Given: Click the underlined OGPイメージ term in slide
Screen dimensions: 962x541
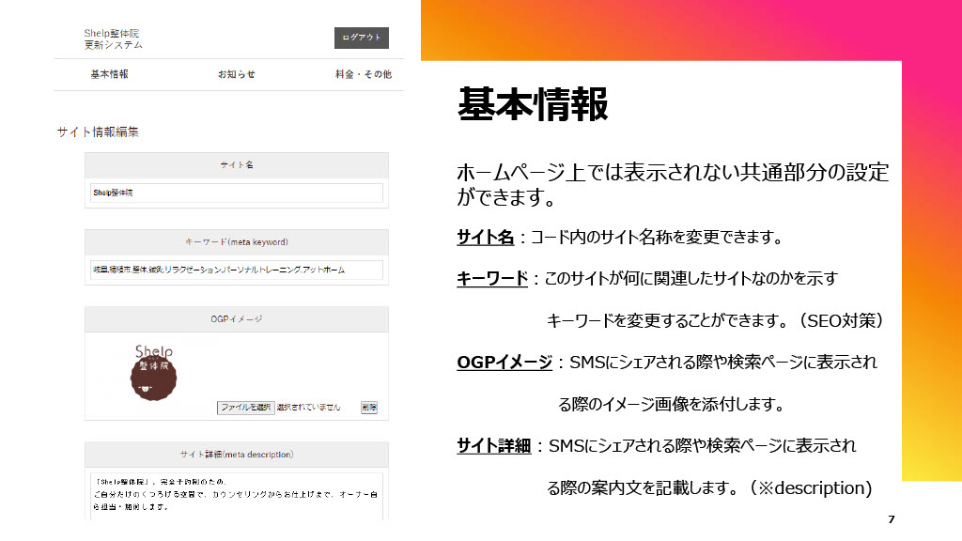Looking at the screenshot, I should tap(504, 362).
